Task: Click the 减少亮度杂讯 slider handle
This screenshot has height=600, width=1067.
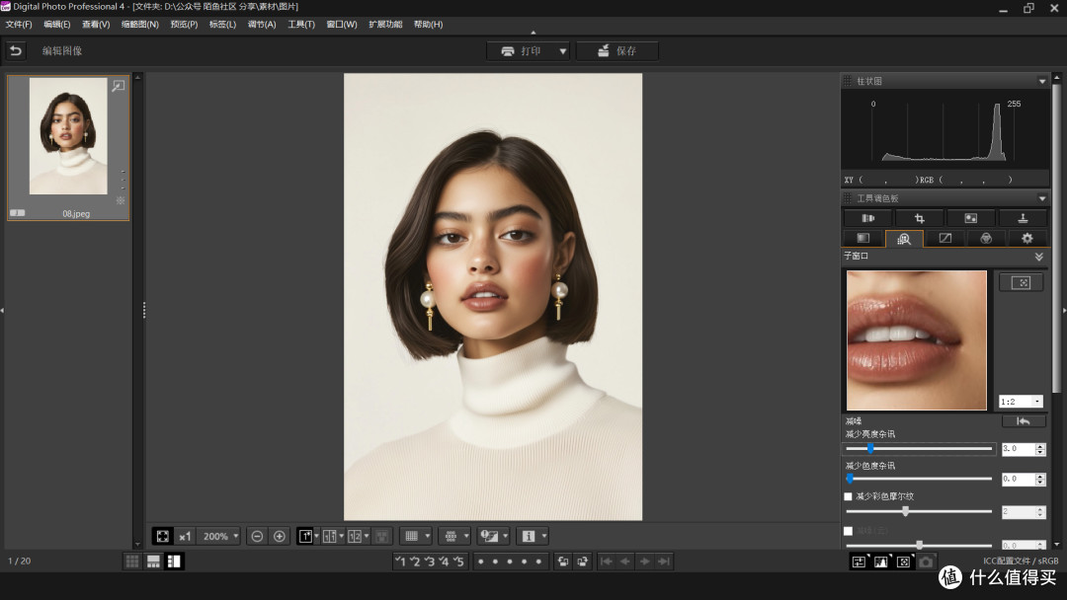Action: tap(870, 449)
